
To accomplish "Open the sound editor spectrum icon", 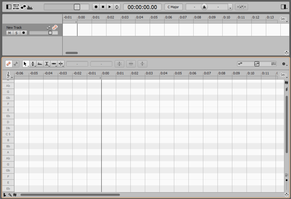I will (30, 7).
